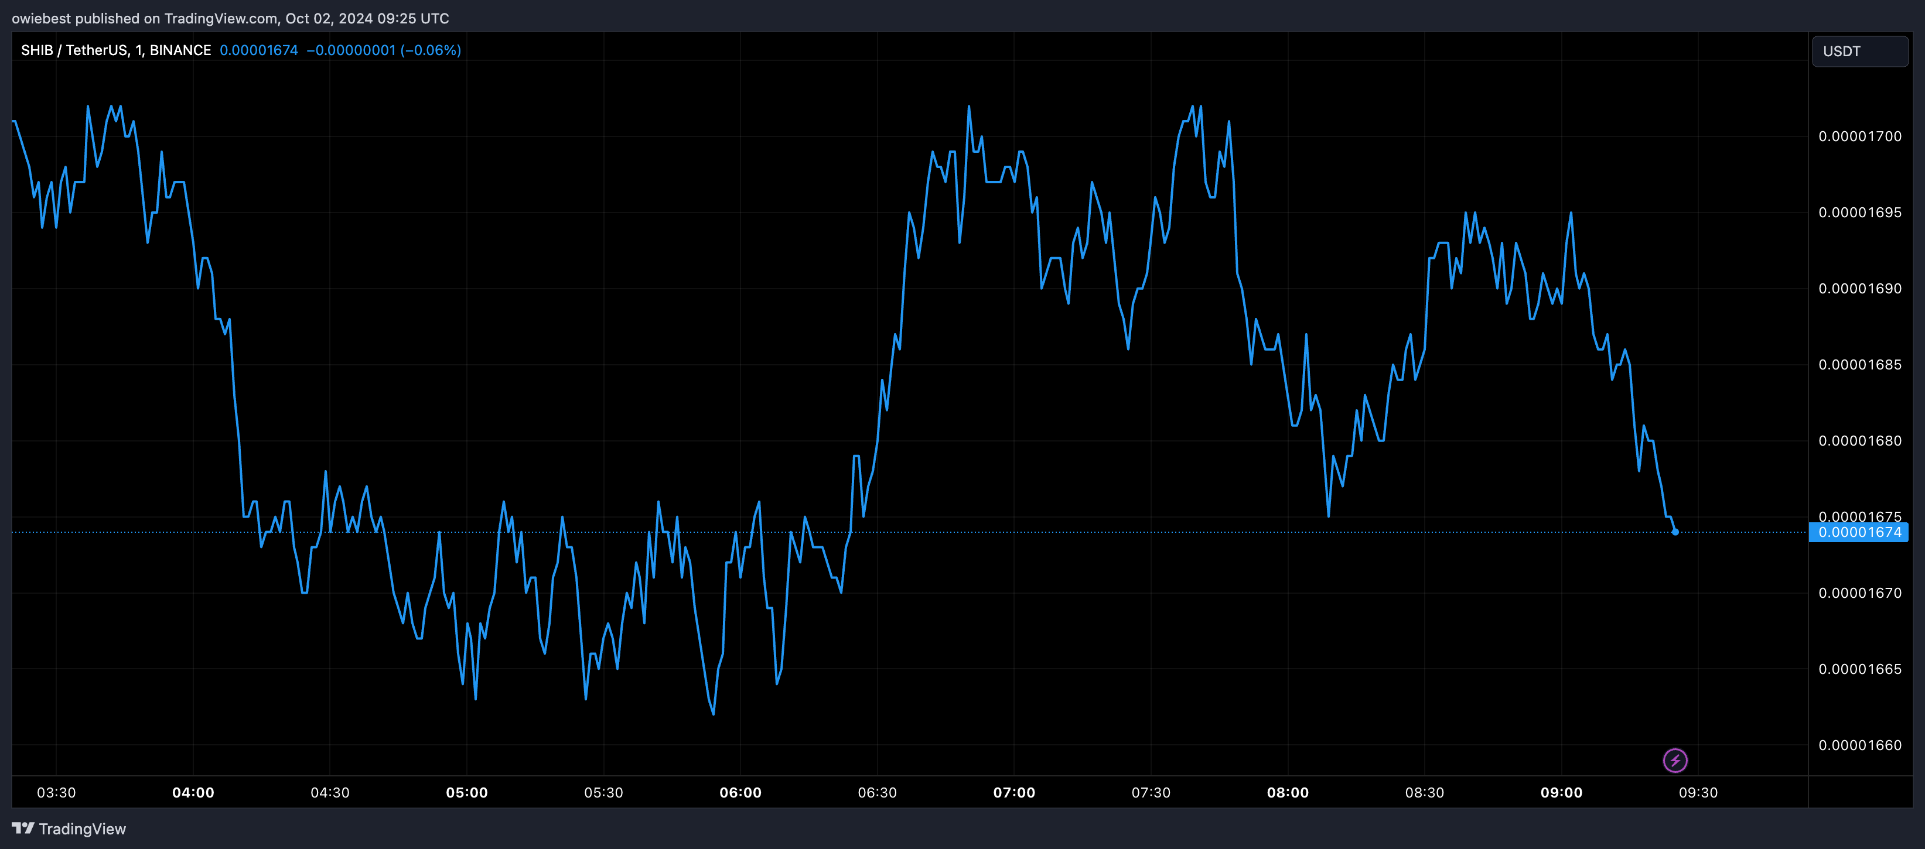Screen dimensions: 1925x849
Task: Click the 09:30 time axis label
Action: (x=1698, y=792)
